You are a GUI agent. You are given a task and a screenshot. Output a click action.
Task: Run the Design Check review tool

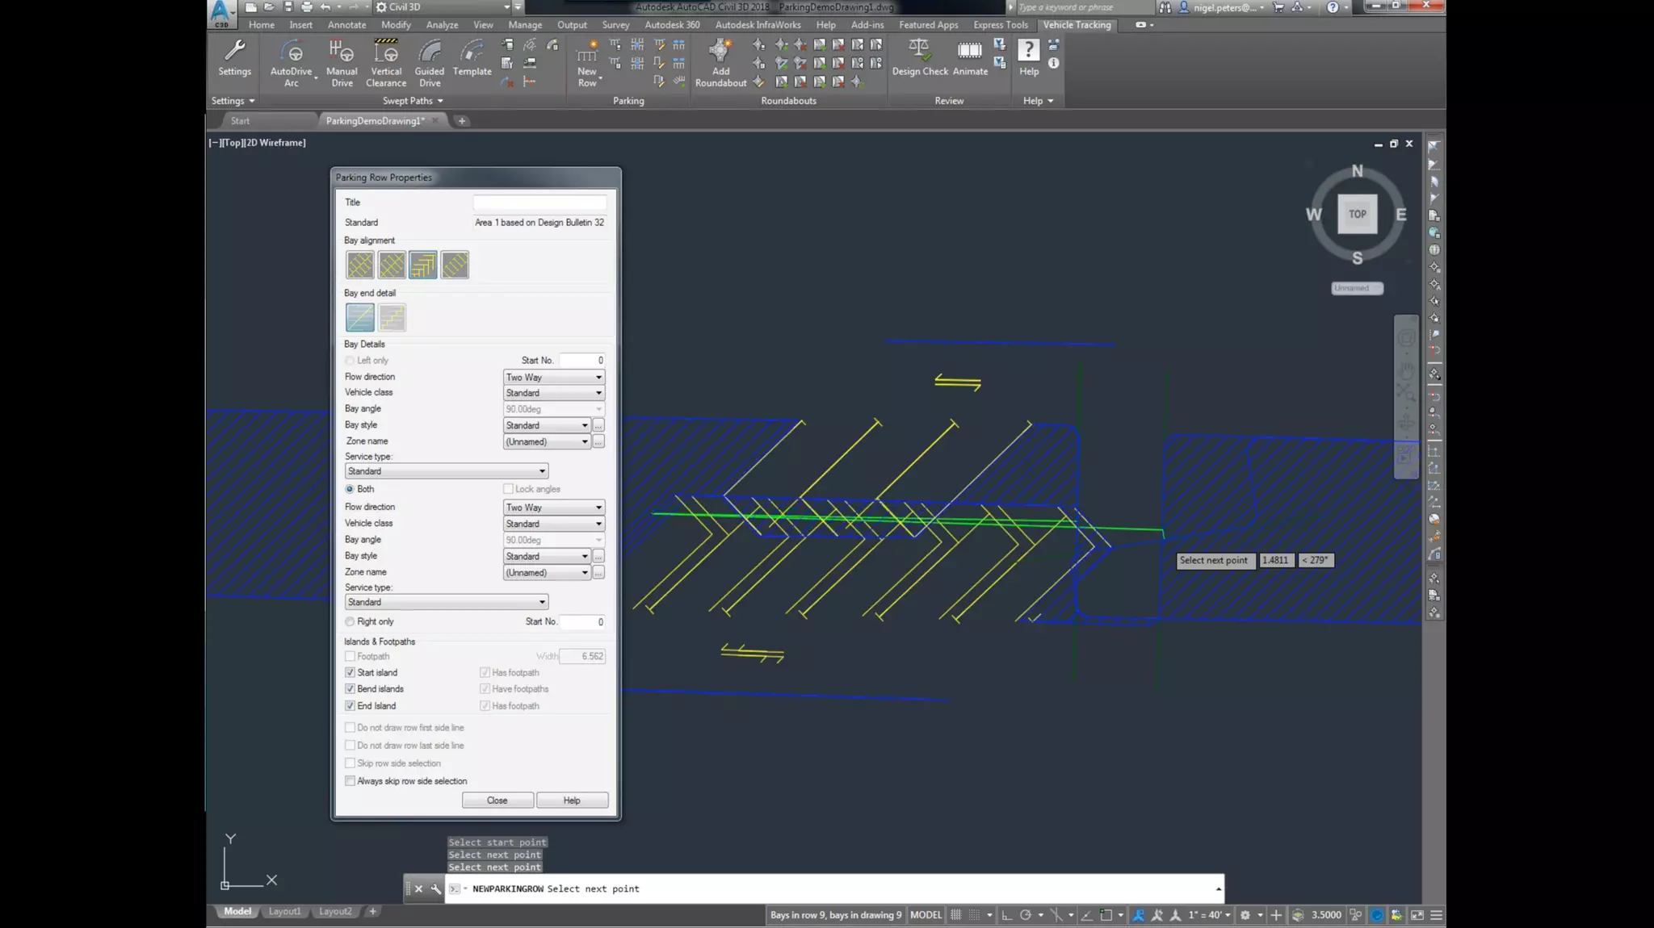click(920, 57)
